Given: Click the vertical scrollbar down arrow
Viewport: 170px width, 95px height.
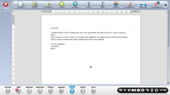Looking at the screenshot, I should 168,83.
